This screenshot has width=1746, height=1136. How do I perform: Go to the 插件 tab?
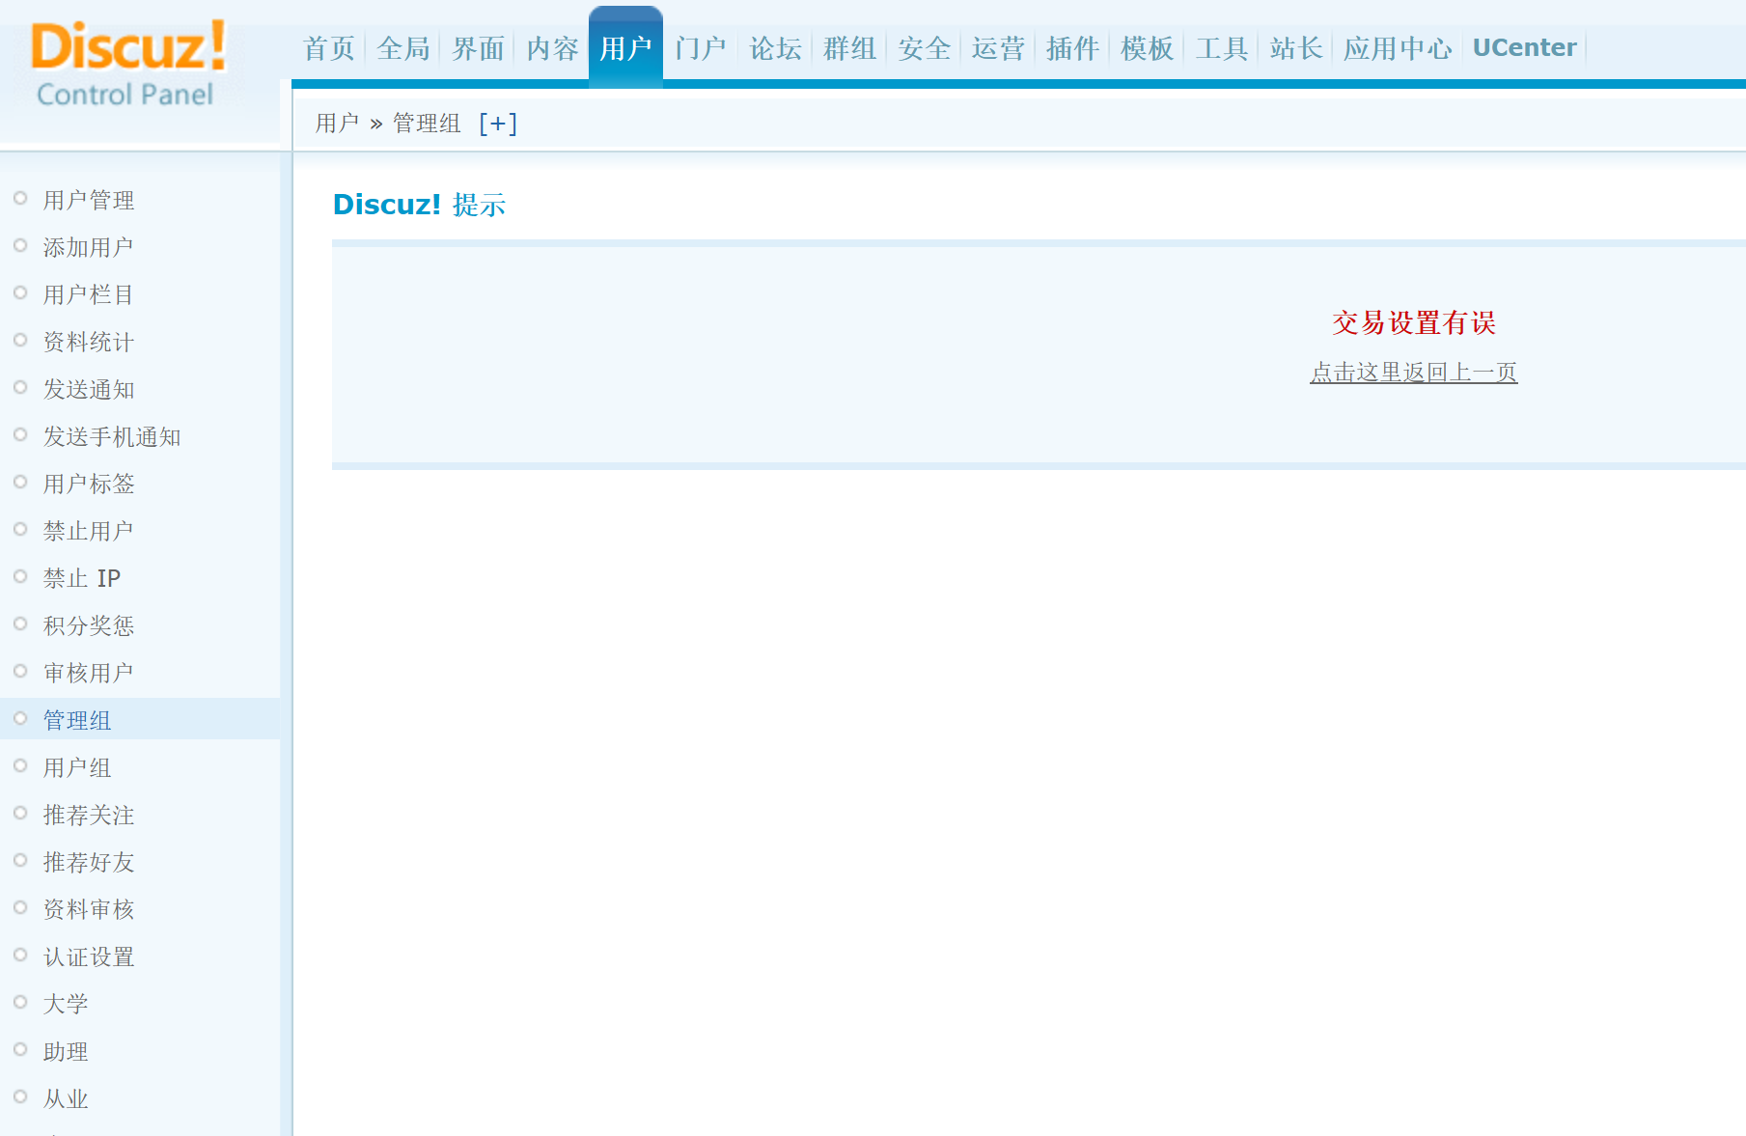pos(1072,48)
